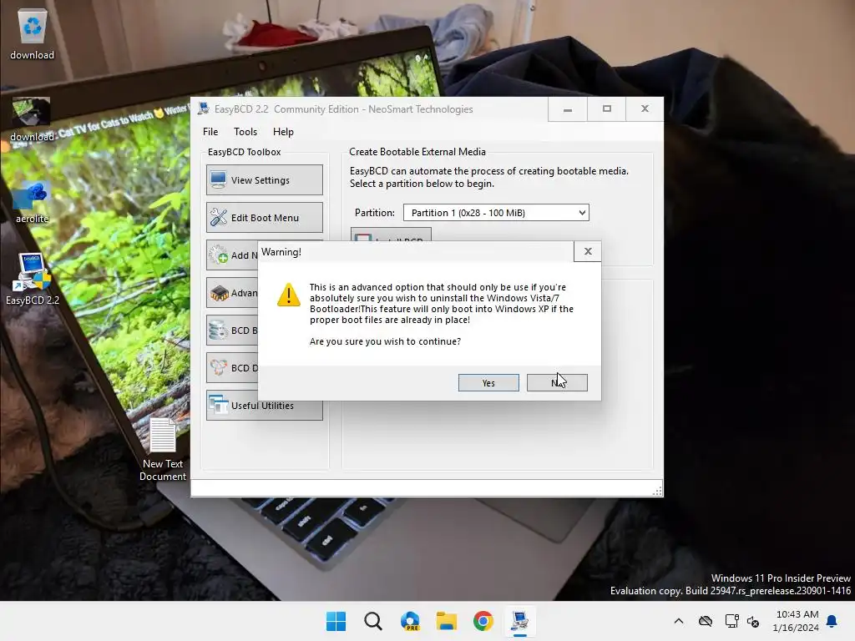
Task: Click the EasyBCD window resize grip
Action: tap(657, 491)
